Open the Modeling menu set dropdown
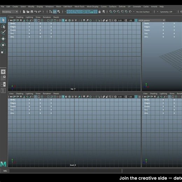The height and width of the screenshot is (182, 182). [10, 12]
